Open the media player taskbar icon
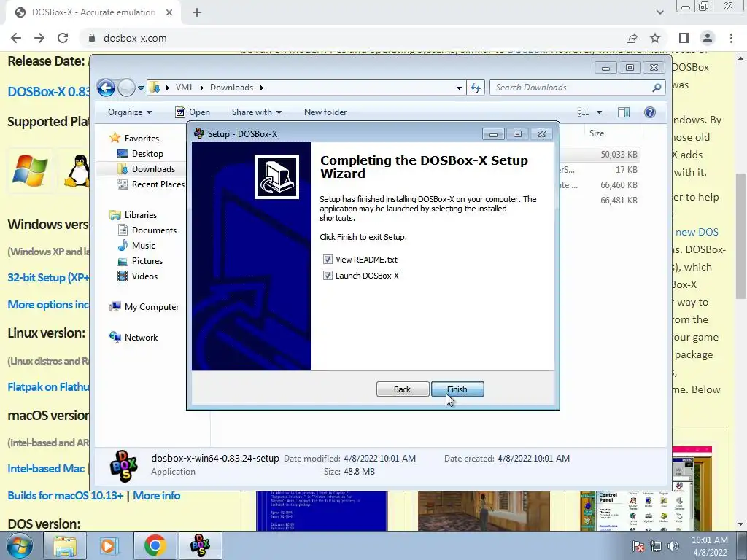The image size is (747, 560). coord(109,546)
